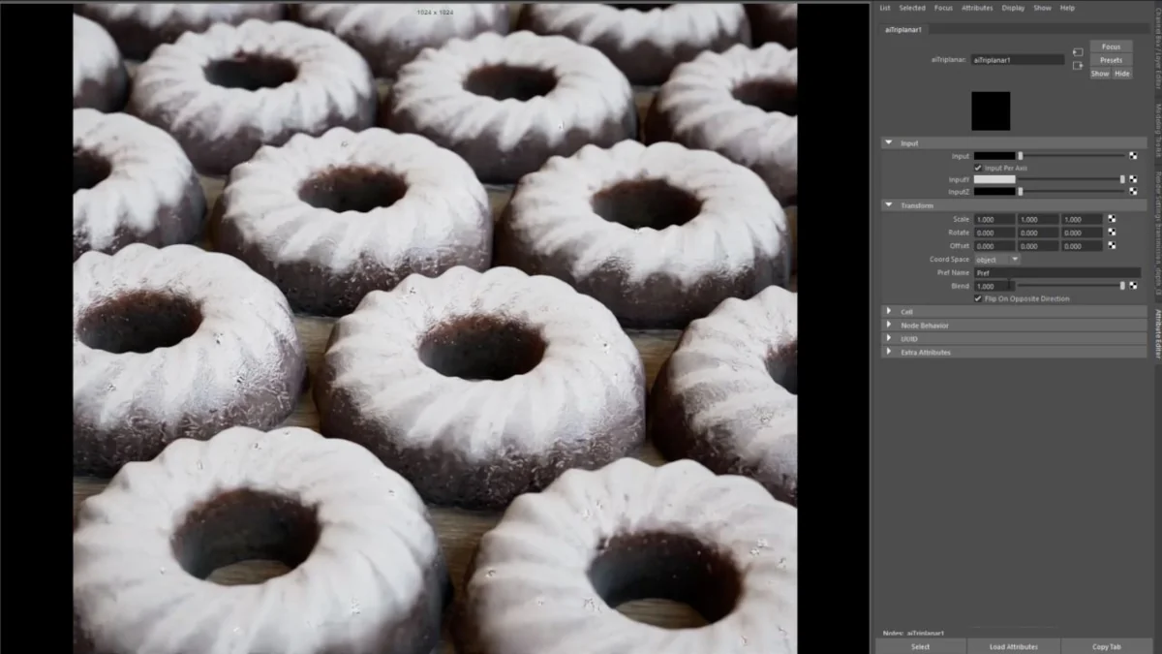Click the Focus button
Image resolution: width=1162 pixels, height=654 pixels.
coord(1111,47)
